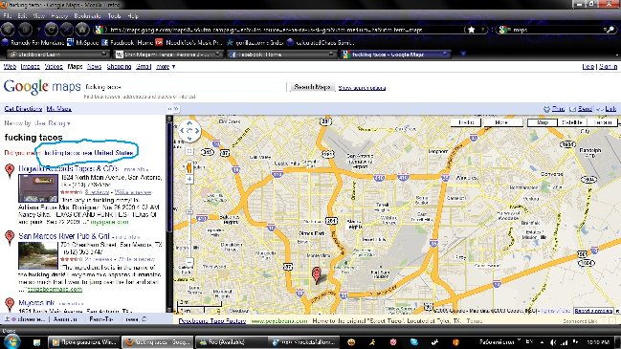The width and height of the screenshot is (621, 349).
Task: Zoom in with the map plus button
Action: tap(189, 180)
